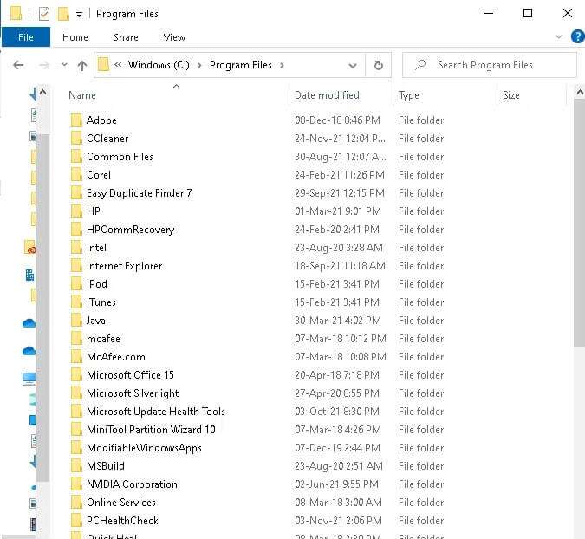The width and height of the screenshot is (585, 539).
Task: Select the Java folder icon
Action: pos(76,321)
